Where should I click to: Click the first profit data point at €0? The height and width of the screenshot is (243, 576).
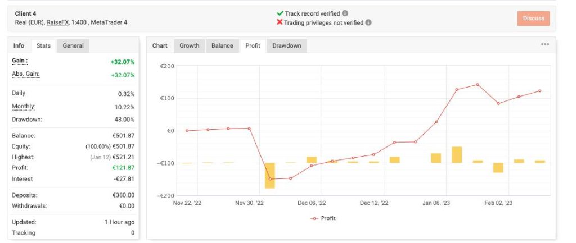(x=187, y=131)
